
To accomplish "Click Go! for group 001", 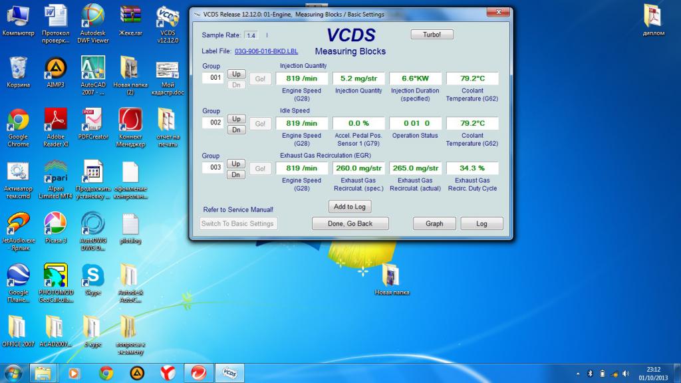I will [x=260, y=78].
